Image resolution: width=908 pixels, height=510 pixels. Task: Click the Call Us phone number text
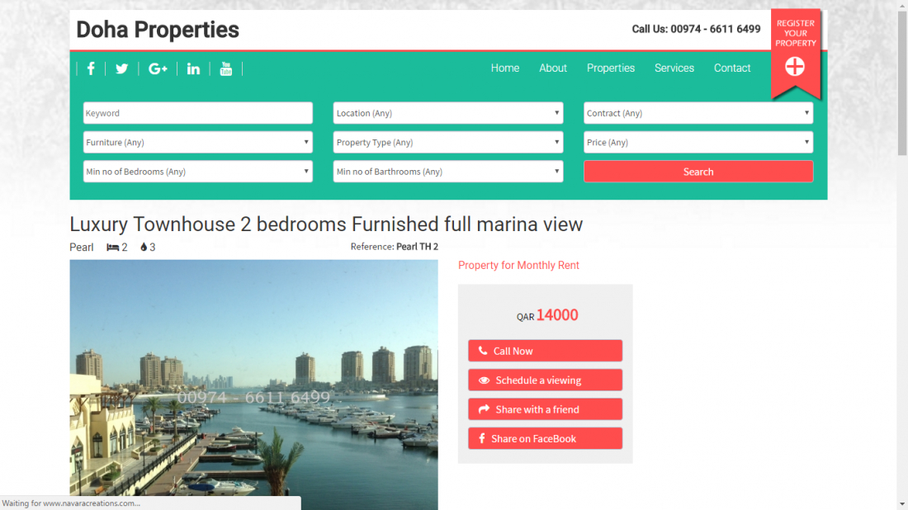[696, 29]
